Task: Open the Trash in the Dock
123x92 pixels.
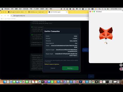Action: point(118,82)
